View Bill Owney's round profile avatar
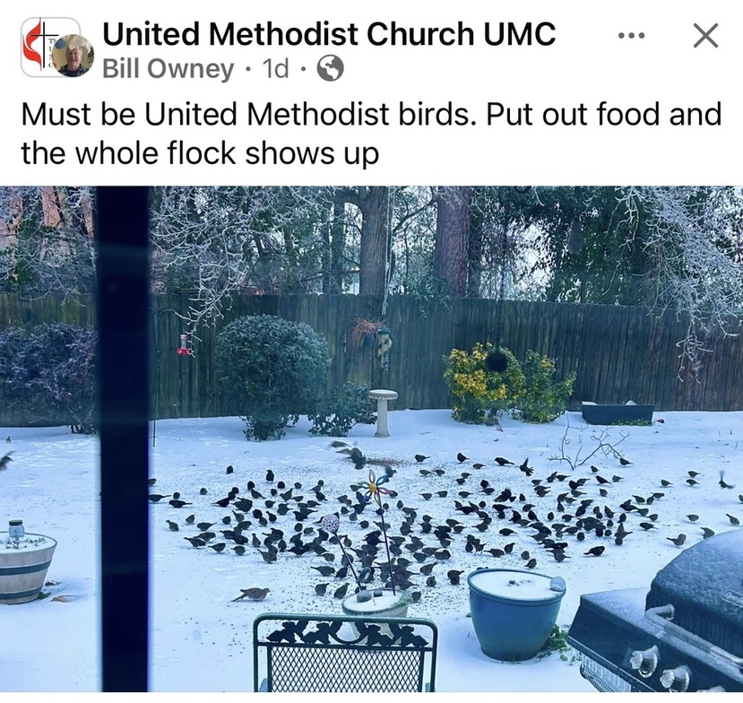The width and height of the screenshot is (743, 703). coord(73,56)
